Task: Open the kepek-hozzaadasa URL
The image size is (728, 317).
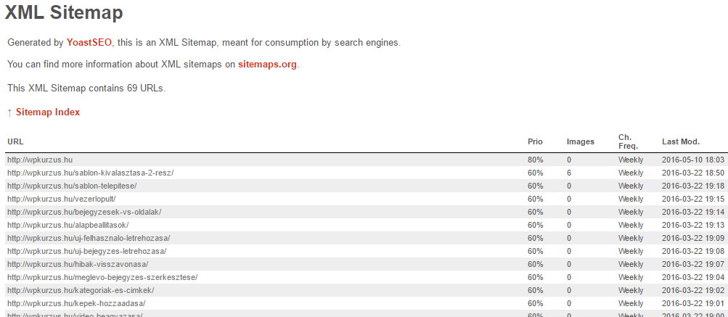Action: (x=76, y=303)
